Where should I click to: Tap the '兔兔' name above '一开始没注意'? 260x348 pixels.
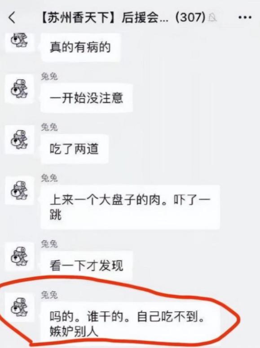49,77
